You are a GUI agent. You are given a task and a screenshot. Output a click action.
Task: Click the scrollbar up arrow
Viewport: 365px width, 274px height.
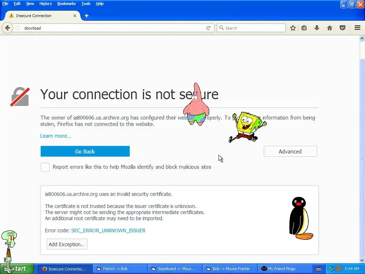tap(362, 39)
